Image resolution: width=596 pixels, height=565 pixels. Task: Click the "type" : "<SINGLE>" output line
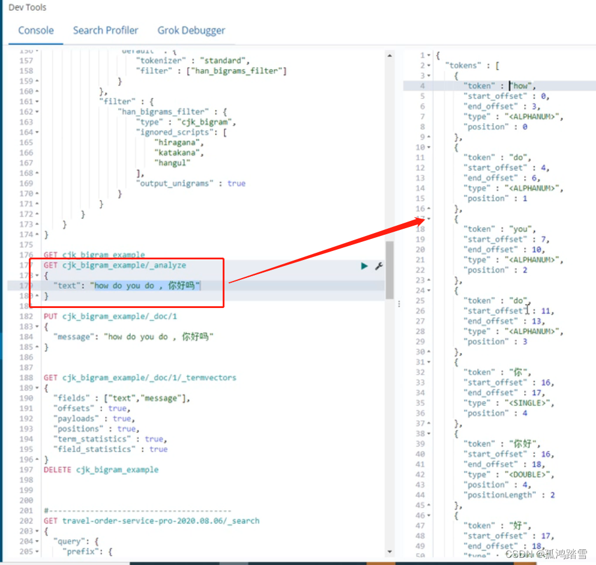pyautogui.click(x=509, y=403)
